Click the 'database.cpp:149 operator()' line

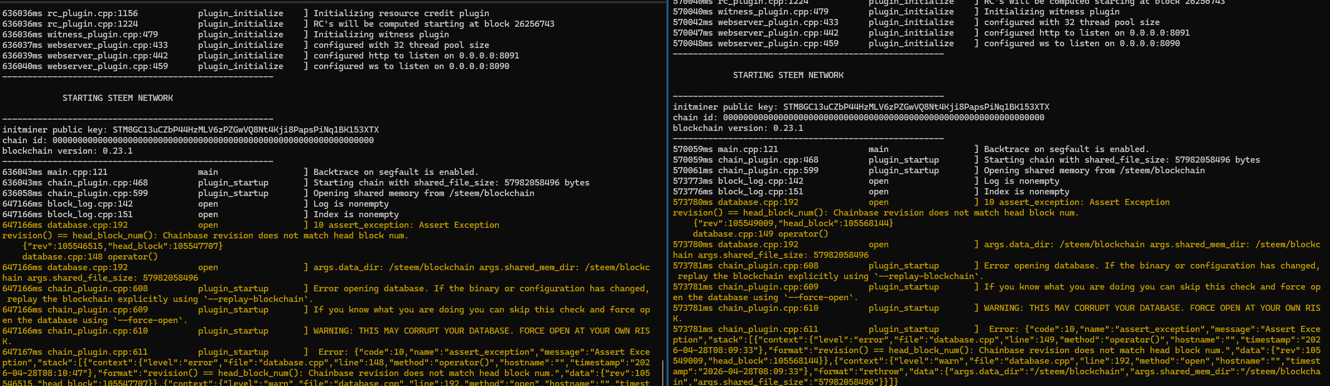(x=760, y=234)
